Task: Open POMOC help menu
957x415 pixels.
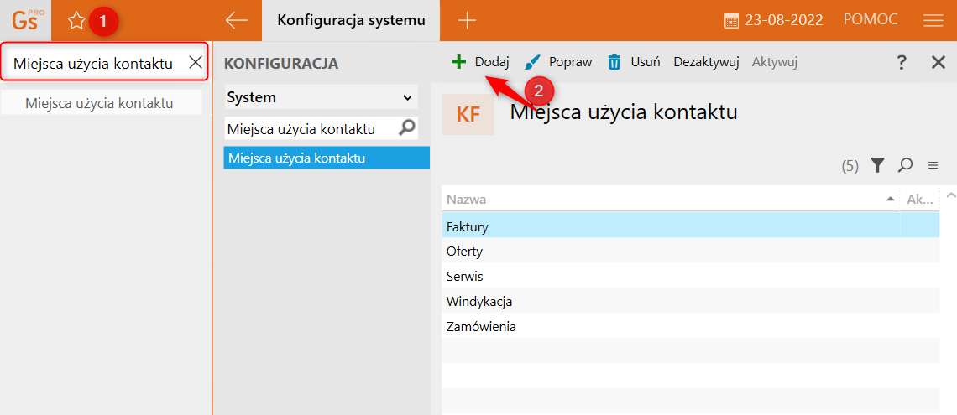Action: [871, 19]
